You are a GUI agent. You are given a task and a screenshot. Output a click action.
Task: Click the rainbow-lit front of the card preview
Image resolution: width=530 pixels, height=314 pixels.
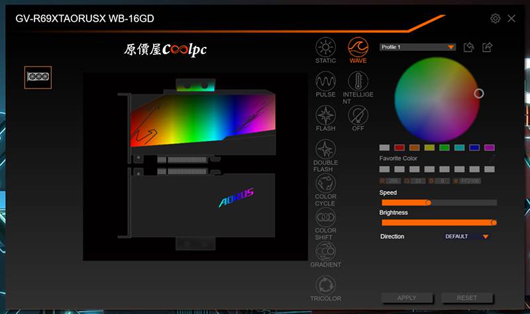point(203,120)
